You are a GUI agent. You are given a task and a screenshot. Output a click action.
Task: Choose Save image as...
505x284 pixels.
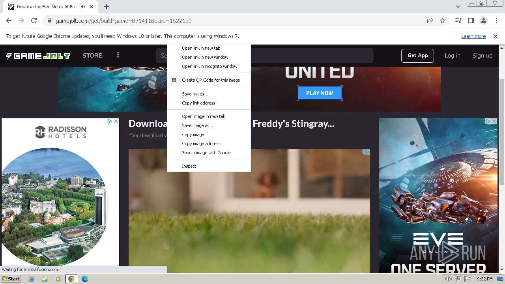pos(209,125)
